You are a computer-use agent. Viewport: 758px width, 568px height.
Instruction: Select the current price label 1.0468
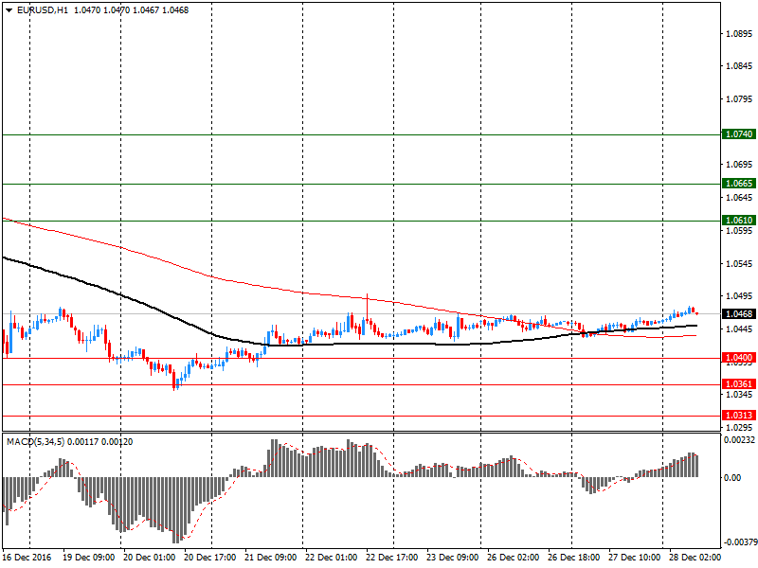click(738, 314)
